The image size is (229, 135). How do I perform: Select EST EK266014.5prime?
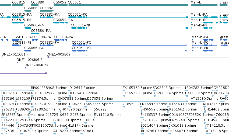(x=168, y=93)
